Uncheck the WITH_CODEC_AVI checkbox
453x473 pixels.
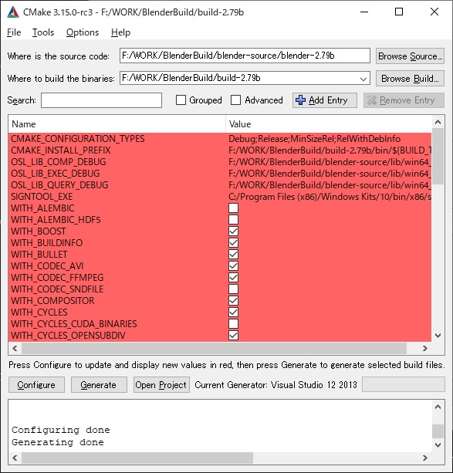233,266
